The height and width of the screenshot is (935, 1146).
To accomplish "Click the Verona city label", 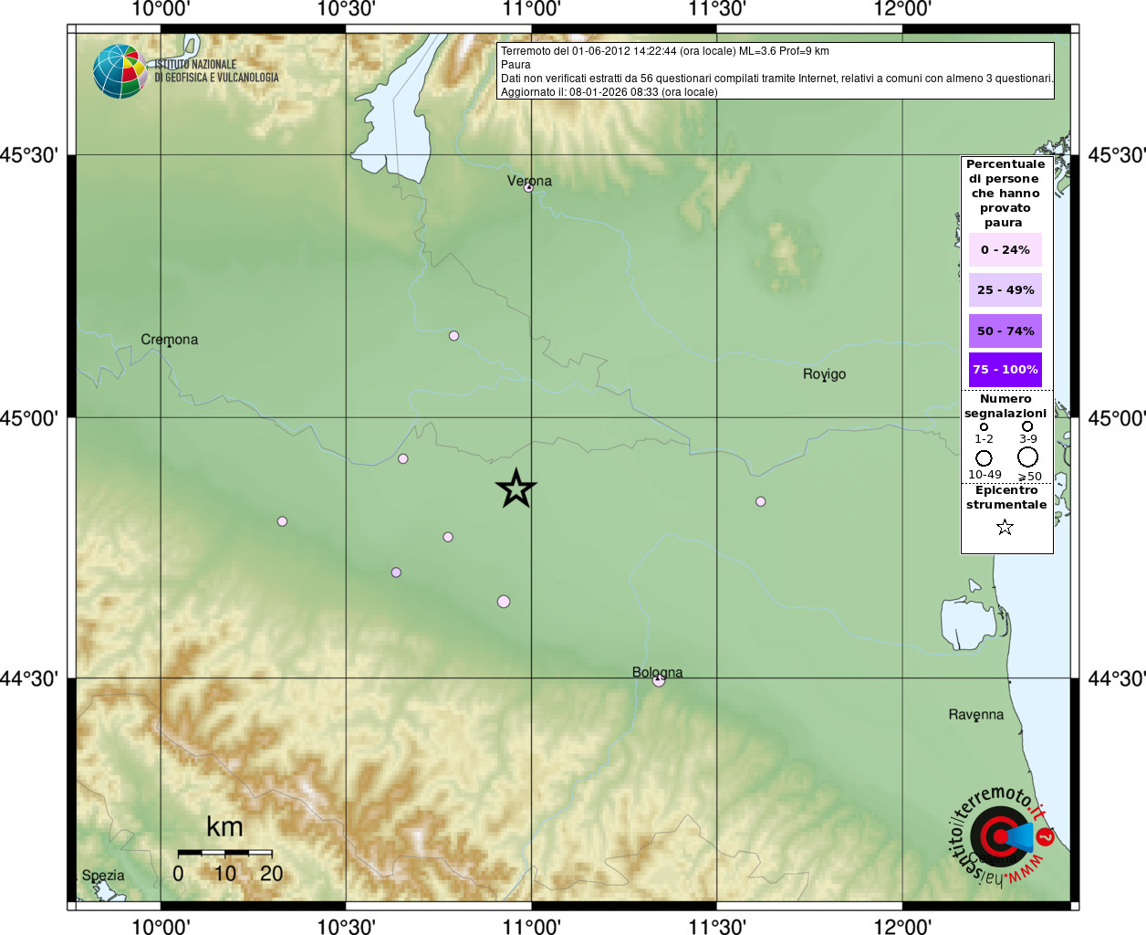I will pos(529,181).
